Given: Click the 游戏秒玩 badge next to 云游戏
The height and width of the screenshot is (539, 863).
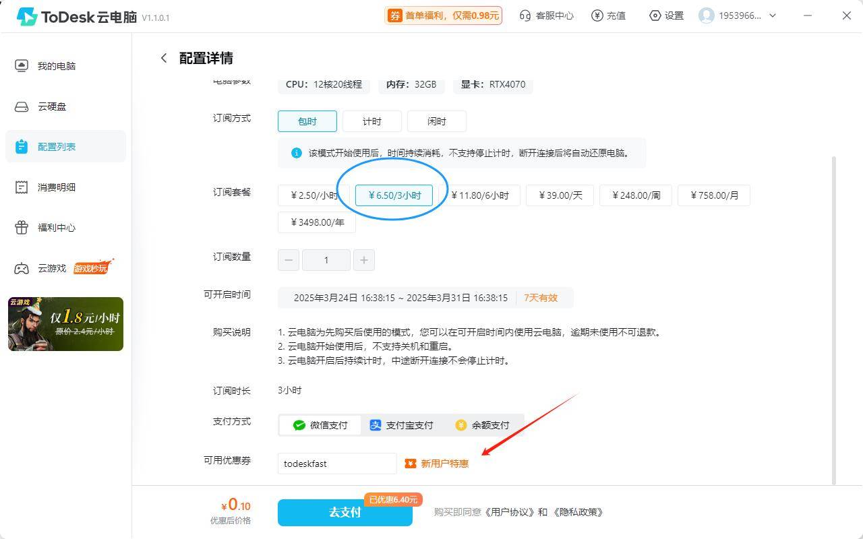Looking at the screenshot, I should [92, 267].
